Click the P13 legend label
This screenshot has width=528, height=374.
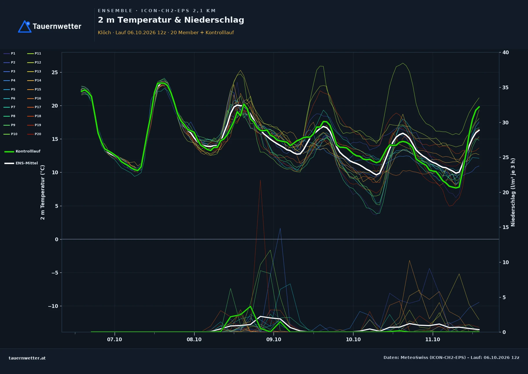[38, 71]
